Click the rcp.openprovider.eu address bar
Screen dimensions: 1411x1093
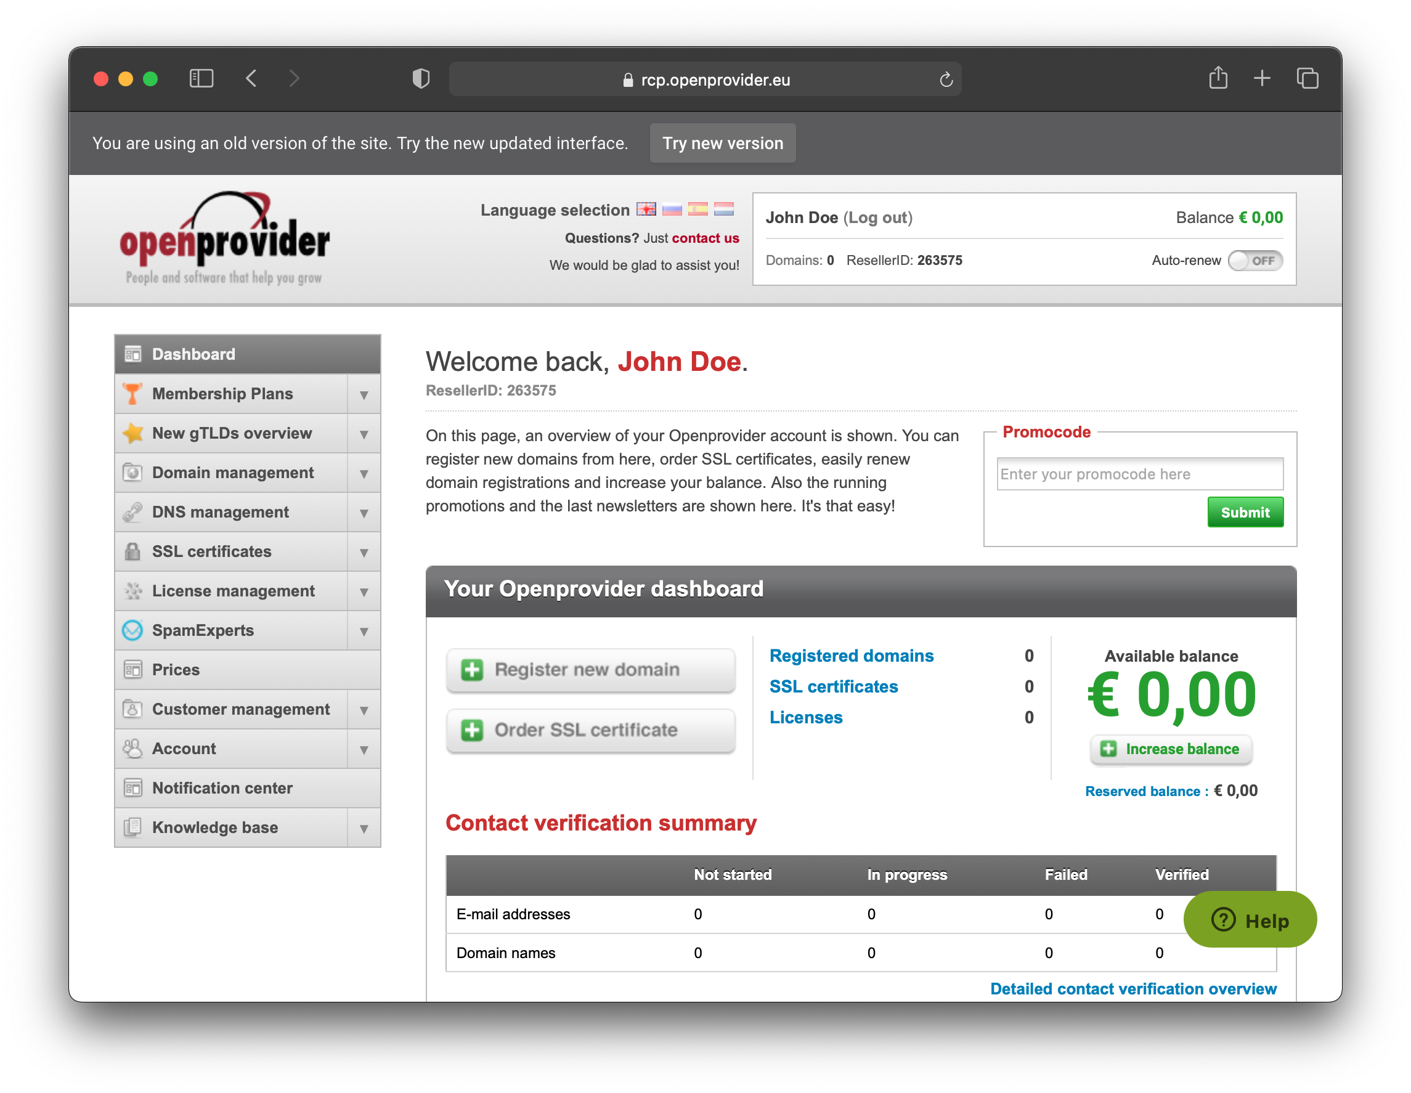coord(705,79)
